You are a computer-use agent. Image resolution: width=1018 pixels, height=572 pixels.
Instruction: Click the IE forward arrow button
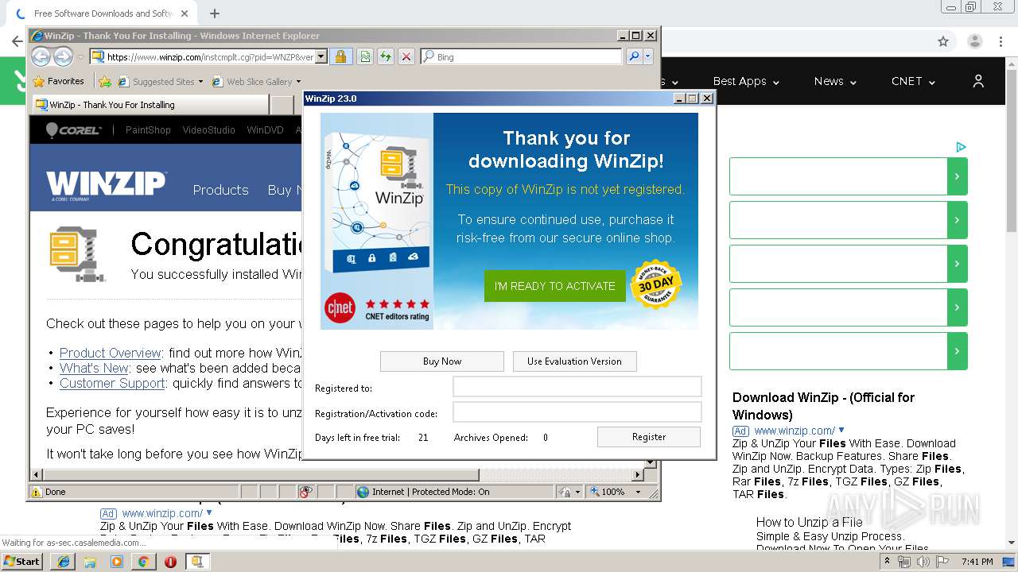63,56
